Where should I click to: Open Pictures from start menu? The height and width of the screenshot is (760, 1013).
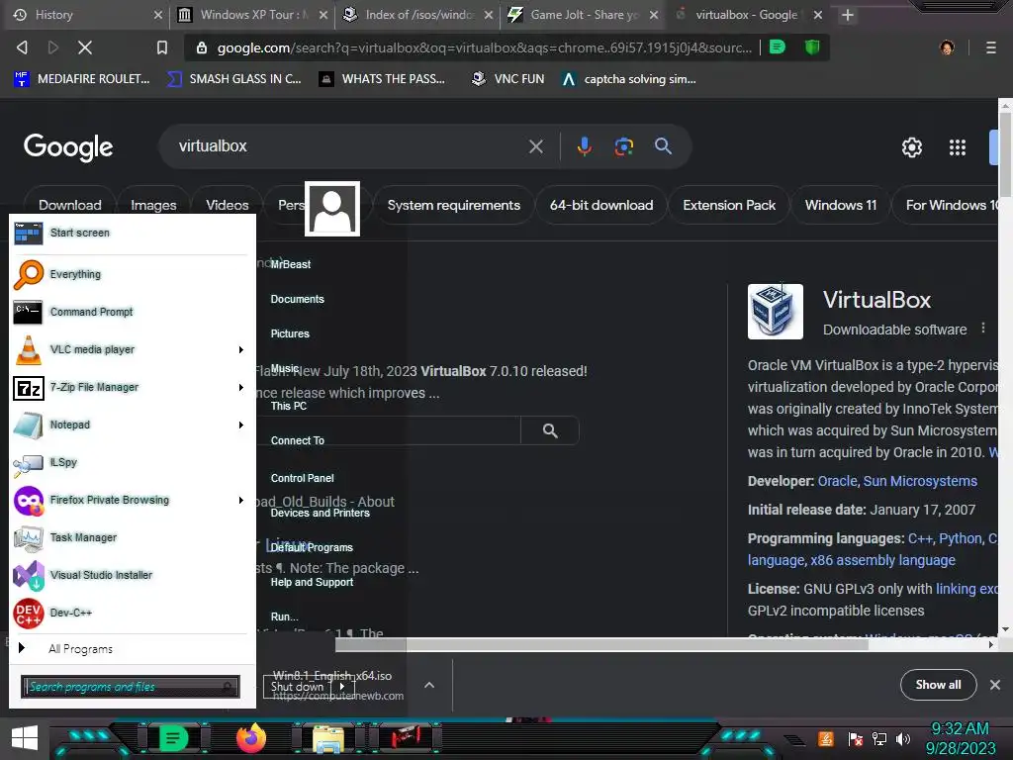coord(290,334)
